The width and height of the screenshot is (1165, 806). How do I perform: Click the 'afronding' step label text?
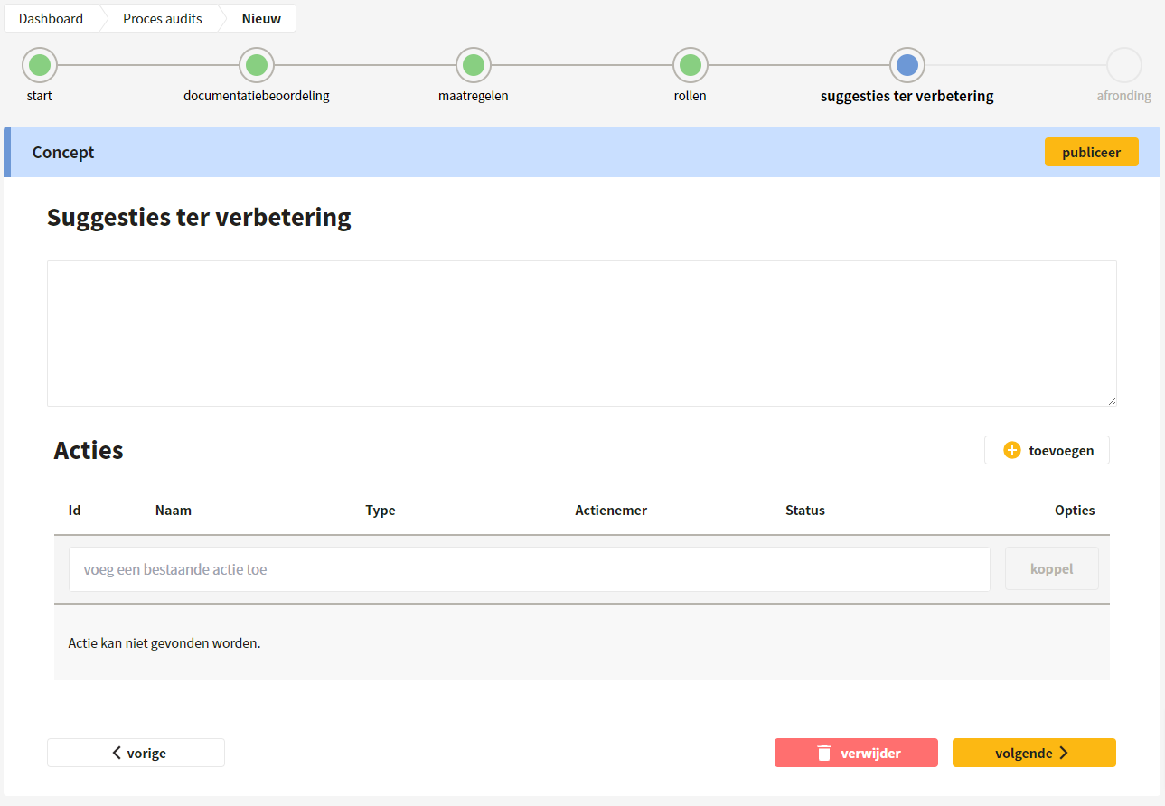pos(1124,96)
